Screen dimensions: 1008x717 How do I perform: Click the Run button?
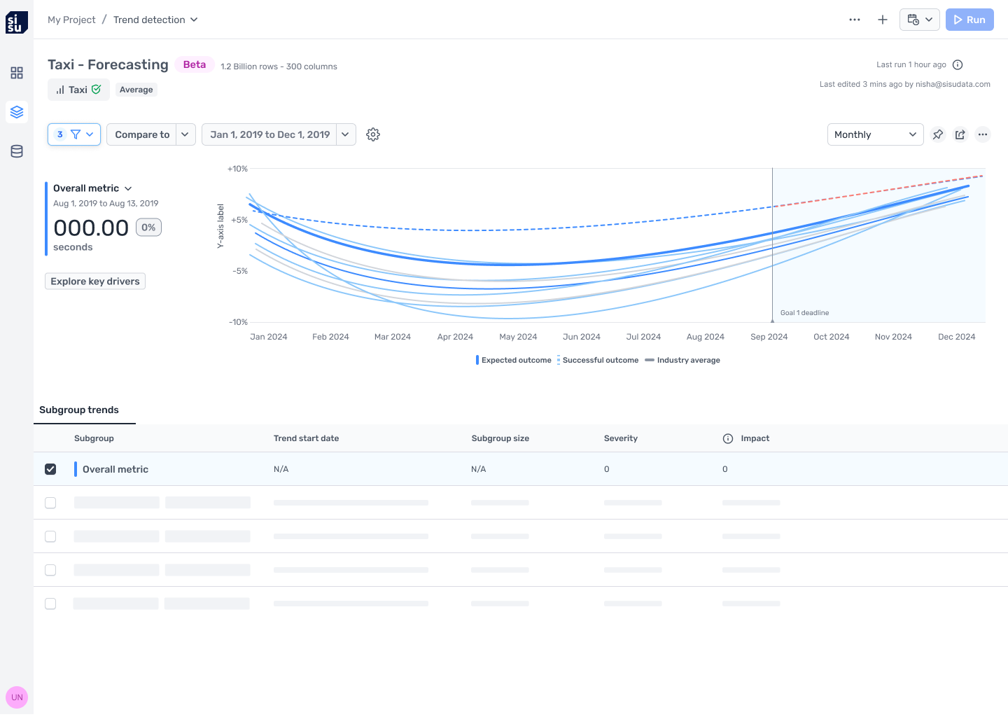tap(969, 20)
